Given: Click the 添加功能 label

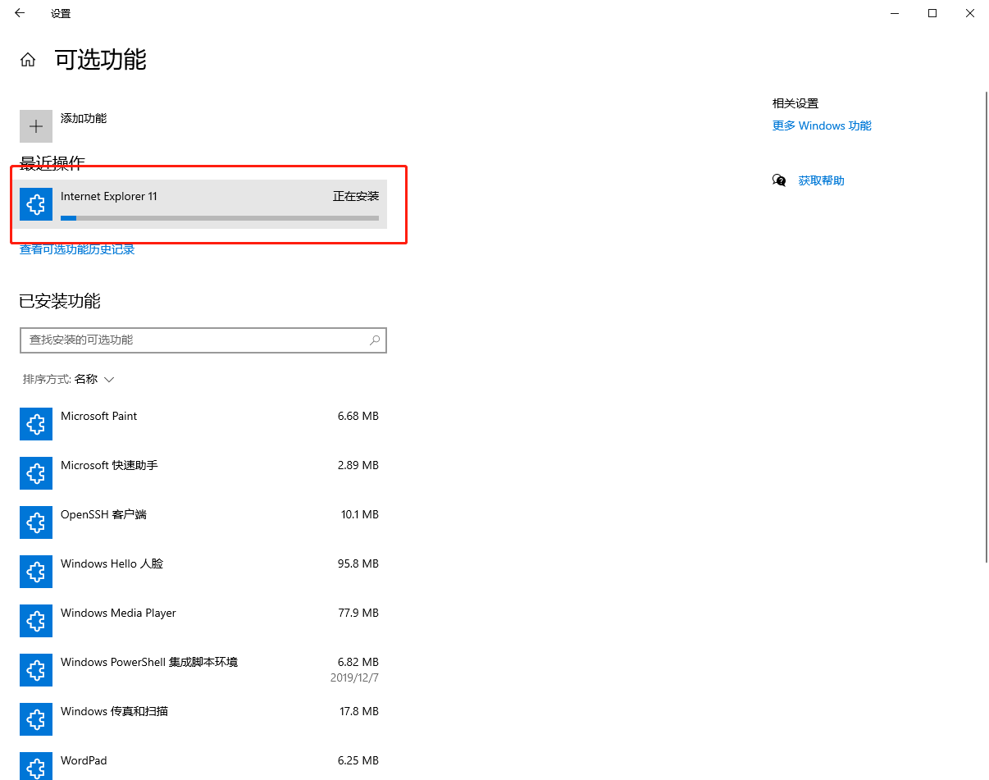Looking at the screenshot, I should click(84, 118).
